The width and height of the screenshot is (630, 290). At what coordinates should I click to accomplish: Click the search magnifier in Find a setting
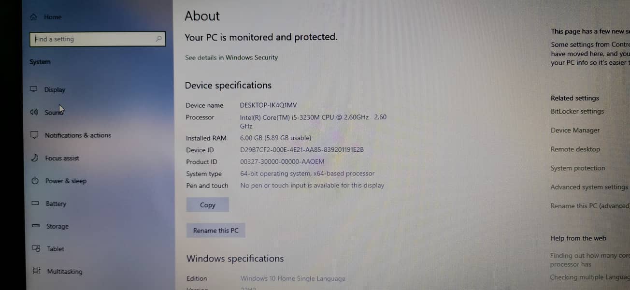click(x=158, y=39)
